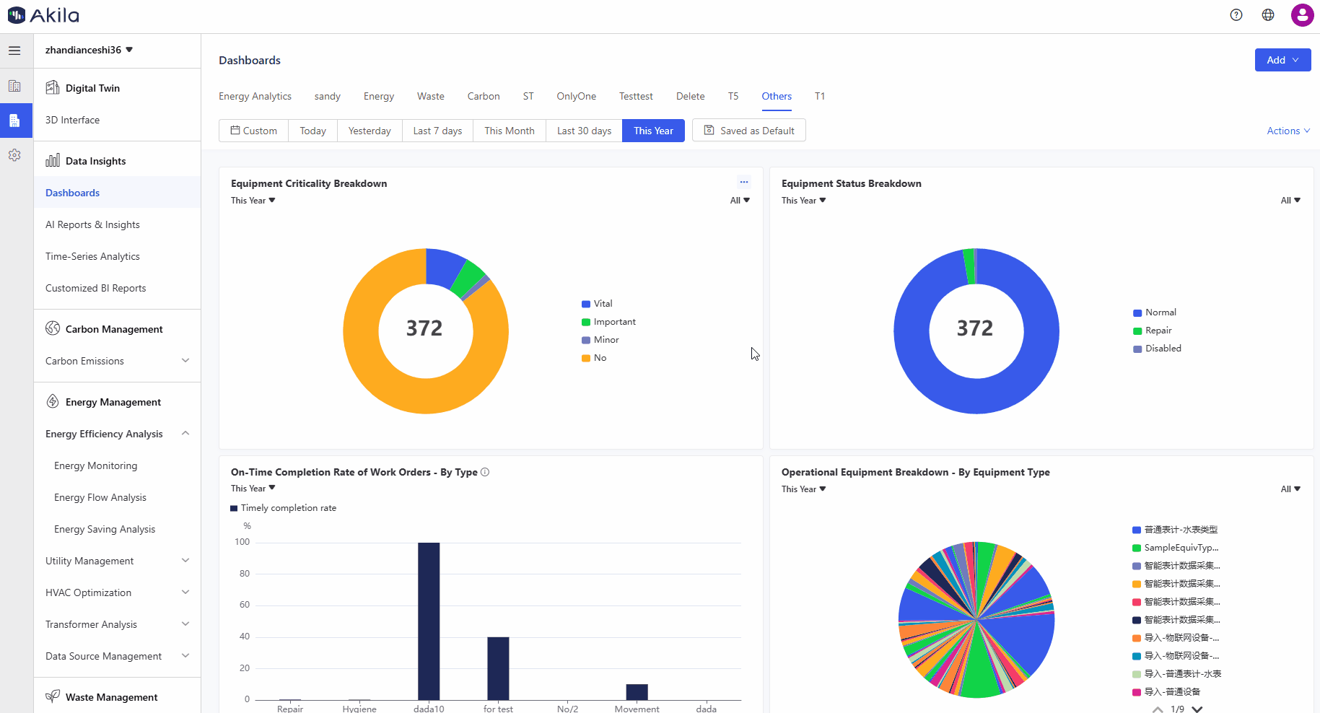This screenshot has height=713, width=1320.
Task: Click the help question mark icon
Action: [1236, 15]
